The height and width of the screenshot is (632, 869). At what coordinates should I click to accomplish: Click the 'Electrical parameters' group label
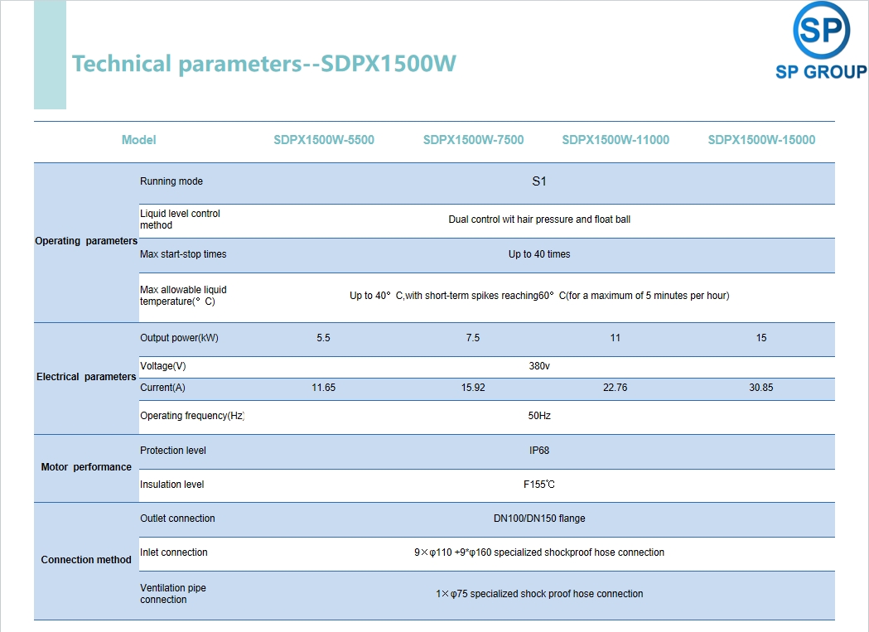pos(86,376)
